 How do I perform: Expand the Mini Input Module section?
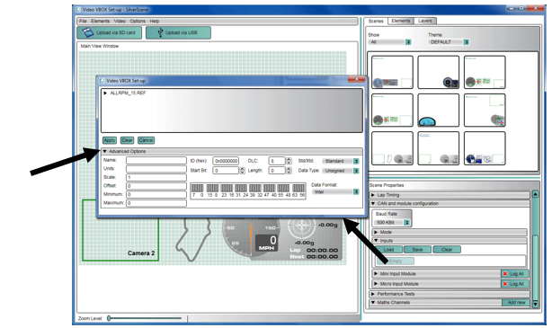tap(376, 274)
